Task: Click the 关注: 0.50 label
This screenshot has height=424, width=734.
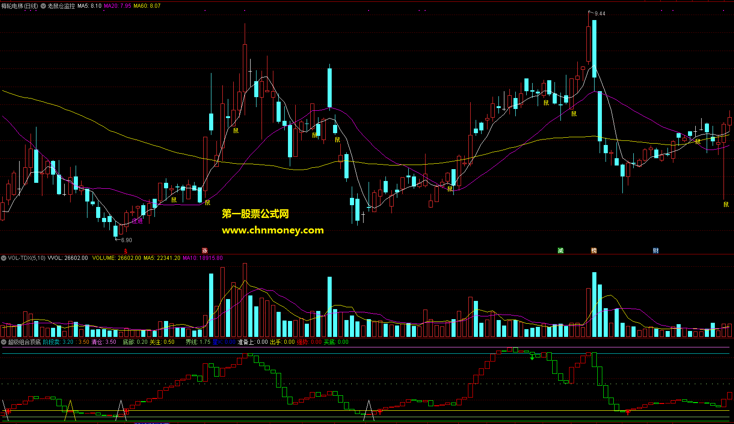Action: pyautogui.click(x=162, y=342)
